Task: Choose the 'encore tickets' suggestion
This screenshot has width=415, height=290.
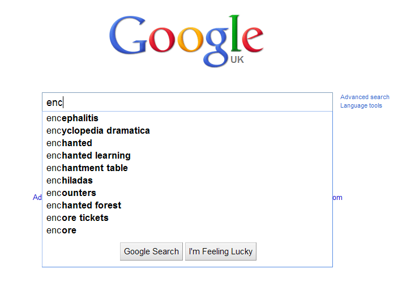Action: tap(78, 218)
